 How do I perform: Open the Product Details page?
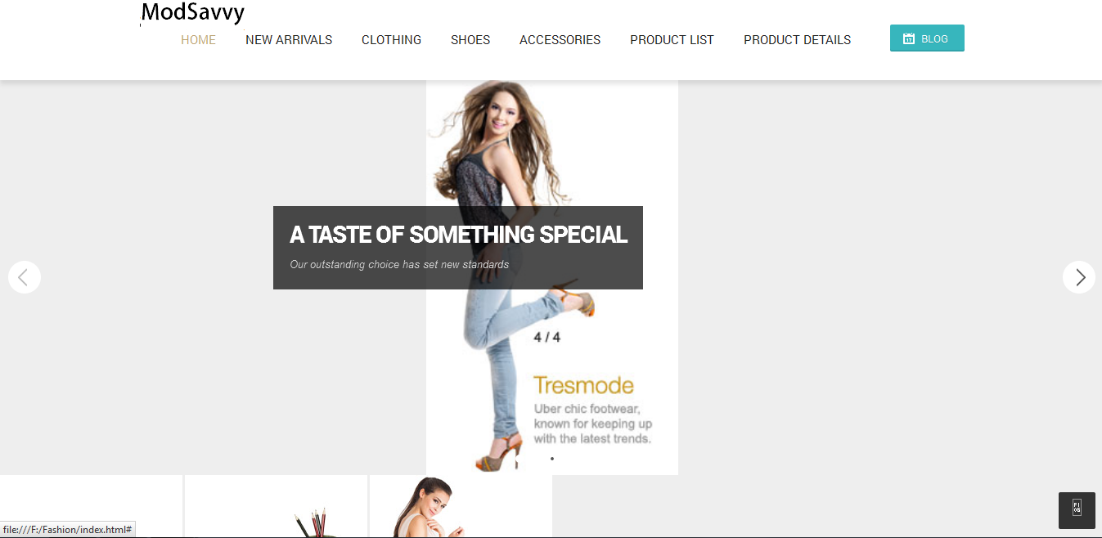point(797,39)
